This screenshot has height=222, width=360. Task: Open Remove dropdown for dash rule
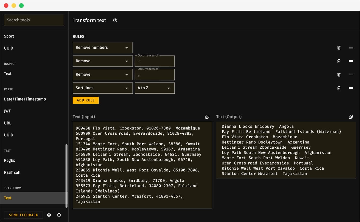[102, 61]
